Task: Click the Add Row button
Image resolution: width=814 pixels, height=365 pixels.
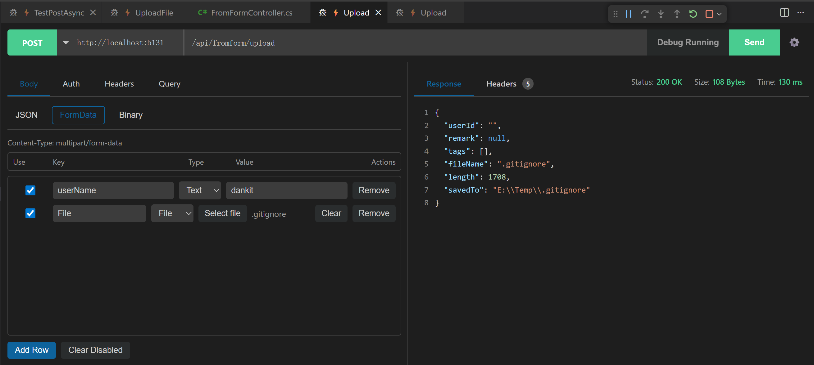Action: coord(32,350)
